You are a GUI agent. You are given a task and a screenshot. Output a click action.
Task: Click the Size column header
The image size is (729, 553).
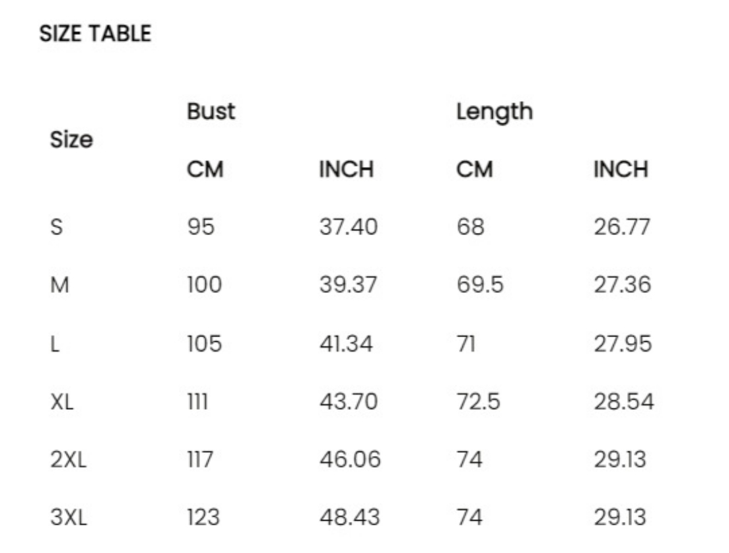[71, 141]
